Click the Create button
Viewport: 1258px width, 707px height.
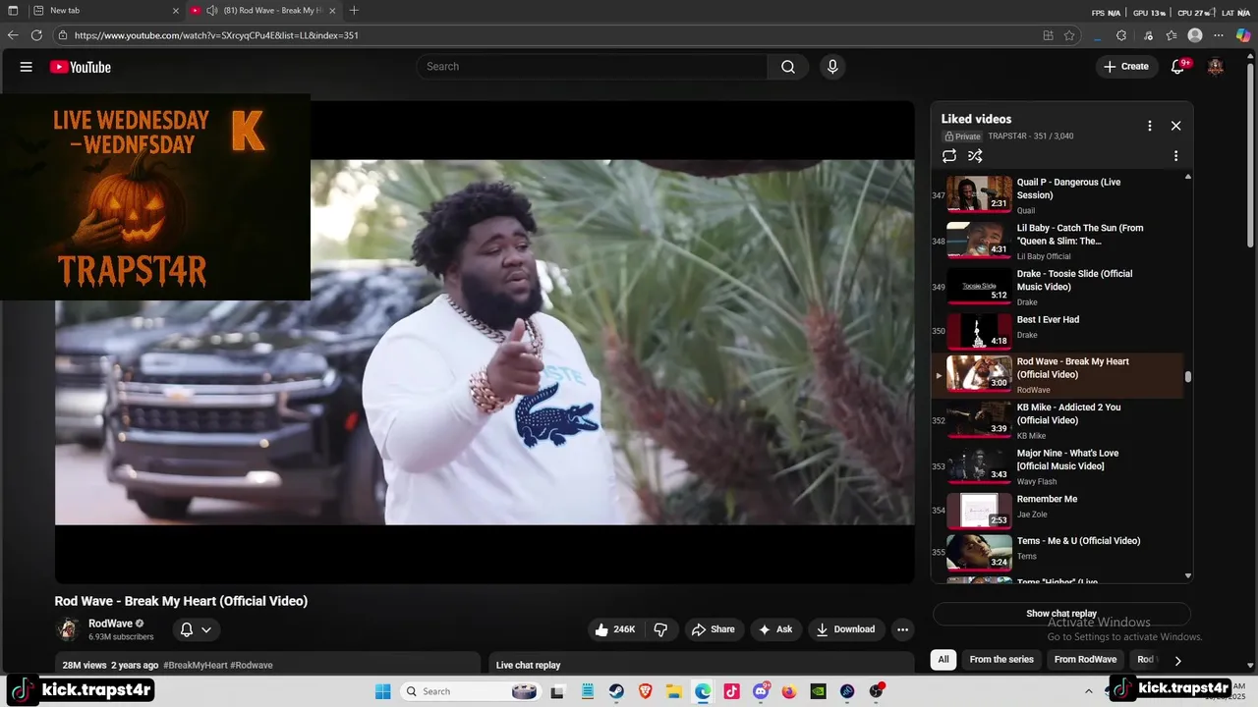click(x=1125, y=67)
